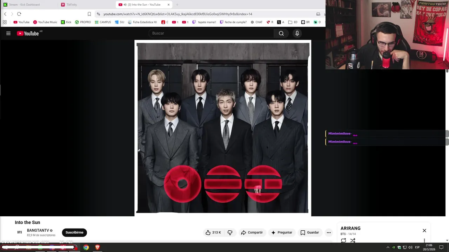This screenshot has height=252, width=449.
Task: Open the X bookmark labeled A
Action: 281,22
